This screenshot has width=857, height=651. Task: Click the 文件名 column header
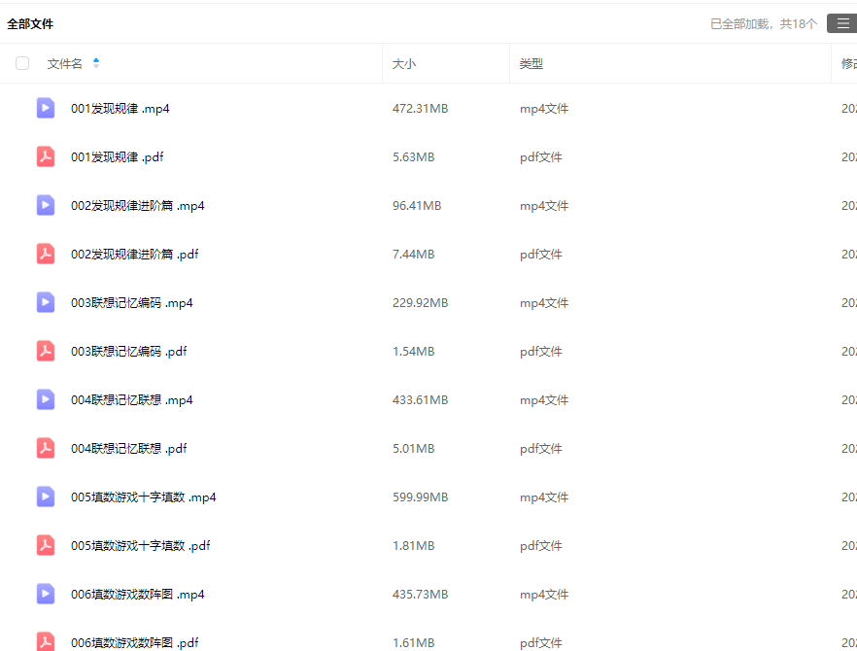[65, 63]
